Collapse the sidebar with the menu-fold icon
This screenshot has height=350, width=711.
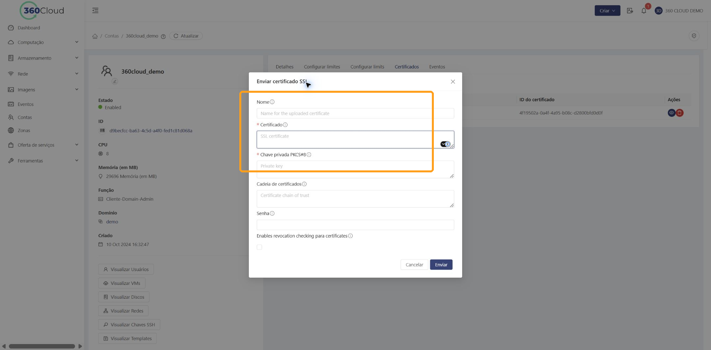click(x=95, y=11)
